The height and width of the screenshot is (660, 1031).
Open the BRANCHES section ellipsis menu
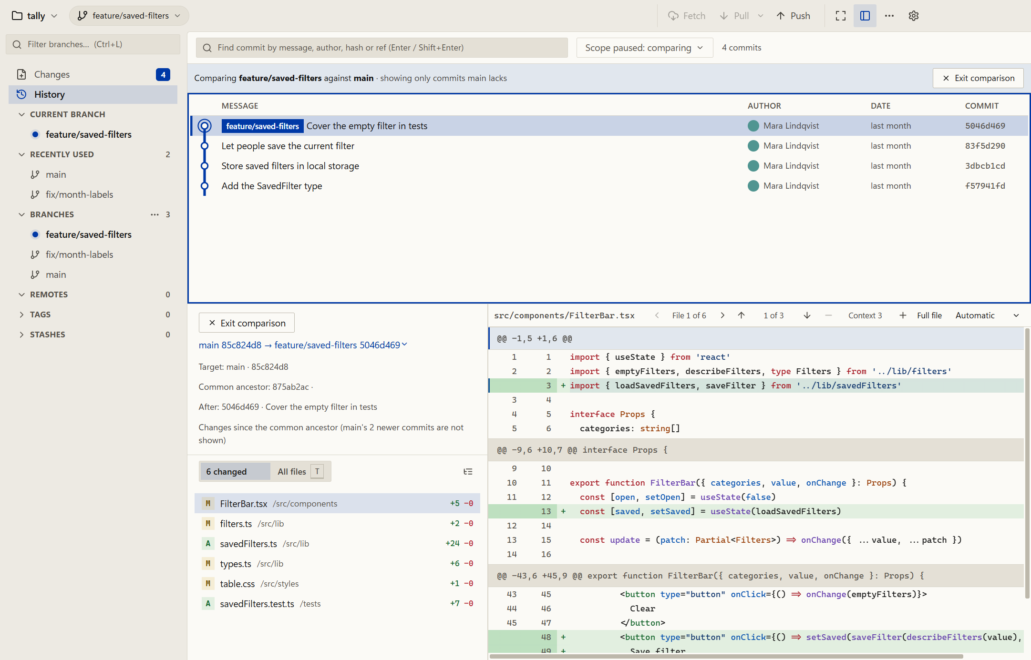pos(155,214)
